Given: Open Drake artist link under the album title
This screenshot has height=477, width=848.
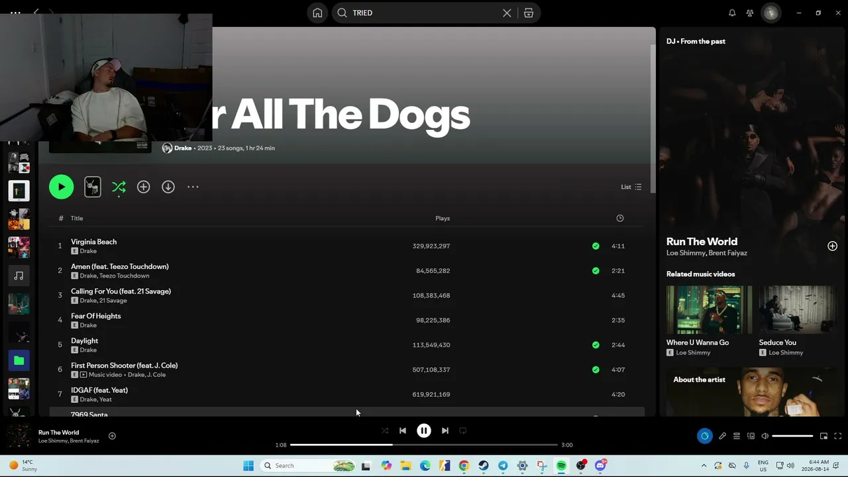Looking at the screenshot, I should click(183, 148).
